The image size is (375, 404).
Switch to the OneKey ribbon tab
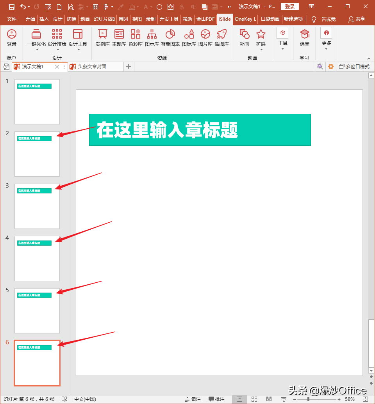point(245,19)
